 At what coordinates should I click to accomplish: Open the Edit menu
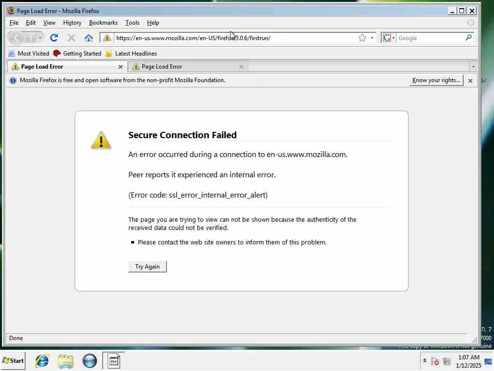coord(30,23)
